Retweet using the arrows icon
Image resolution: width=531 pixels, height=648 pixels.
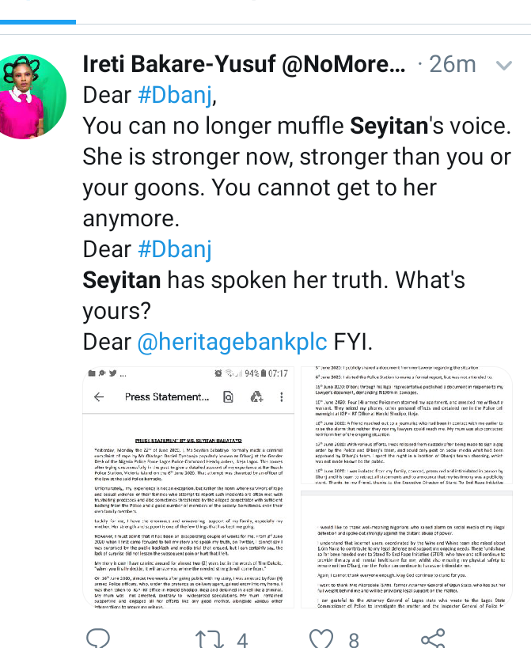click(x=208, y=638)
